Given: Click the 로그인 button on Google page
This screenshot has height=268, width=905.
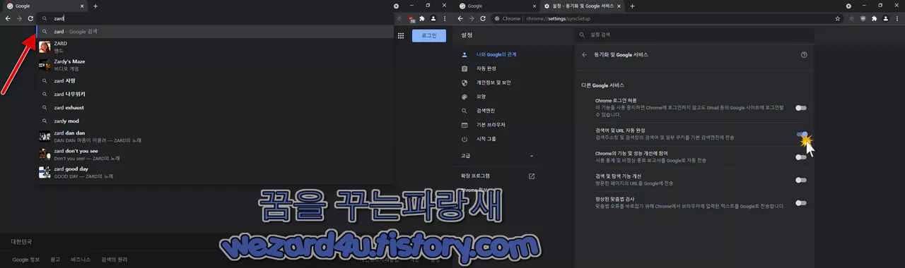Looking at the screenshot, I should (429, 35).
